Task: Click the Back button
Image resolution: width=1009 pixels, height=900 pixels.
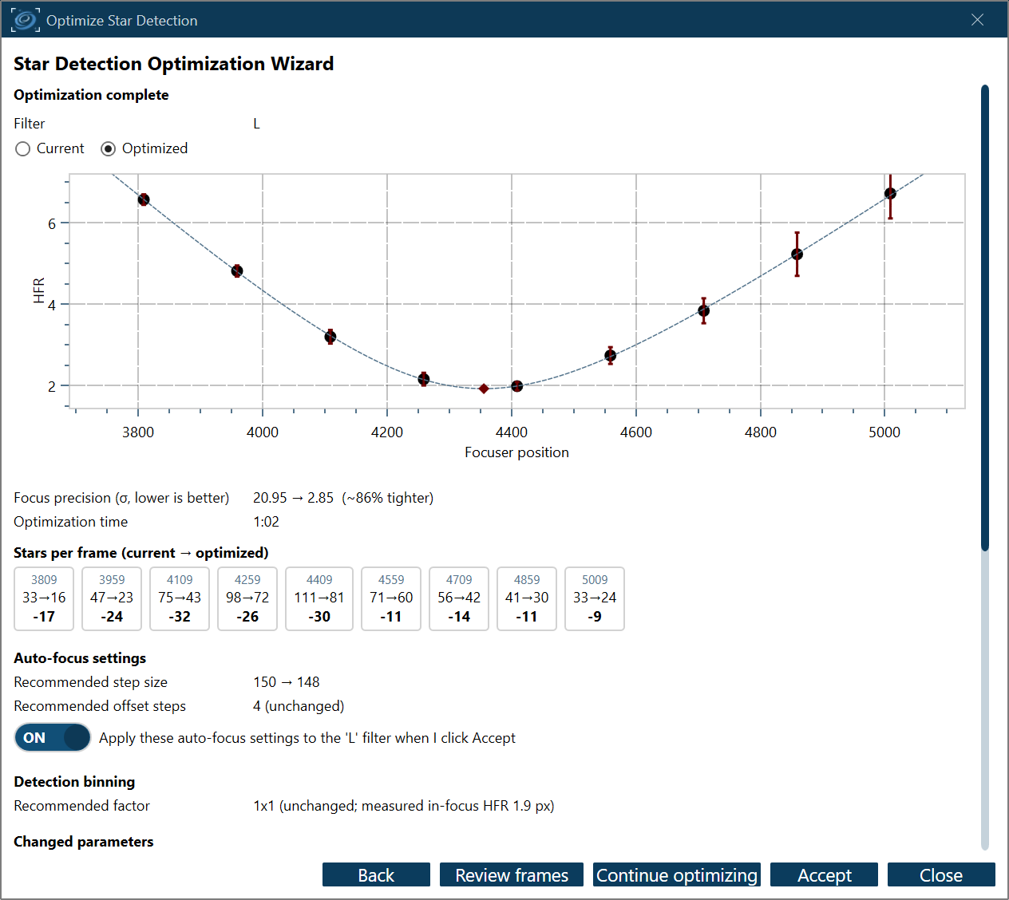Action: pyautogui.click(x=376, y=875)
